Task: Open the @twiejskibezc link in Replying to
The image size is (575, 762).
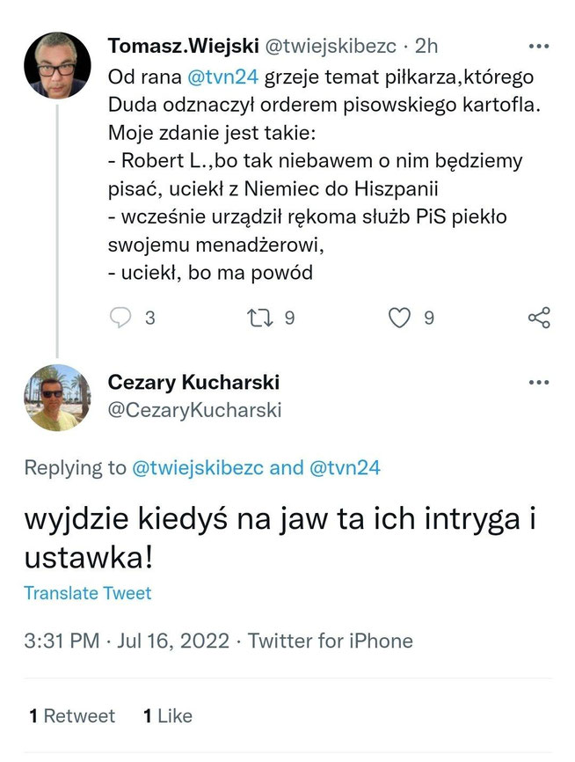Action: [197, 468]
